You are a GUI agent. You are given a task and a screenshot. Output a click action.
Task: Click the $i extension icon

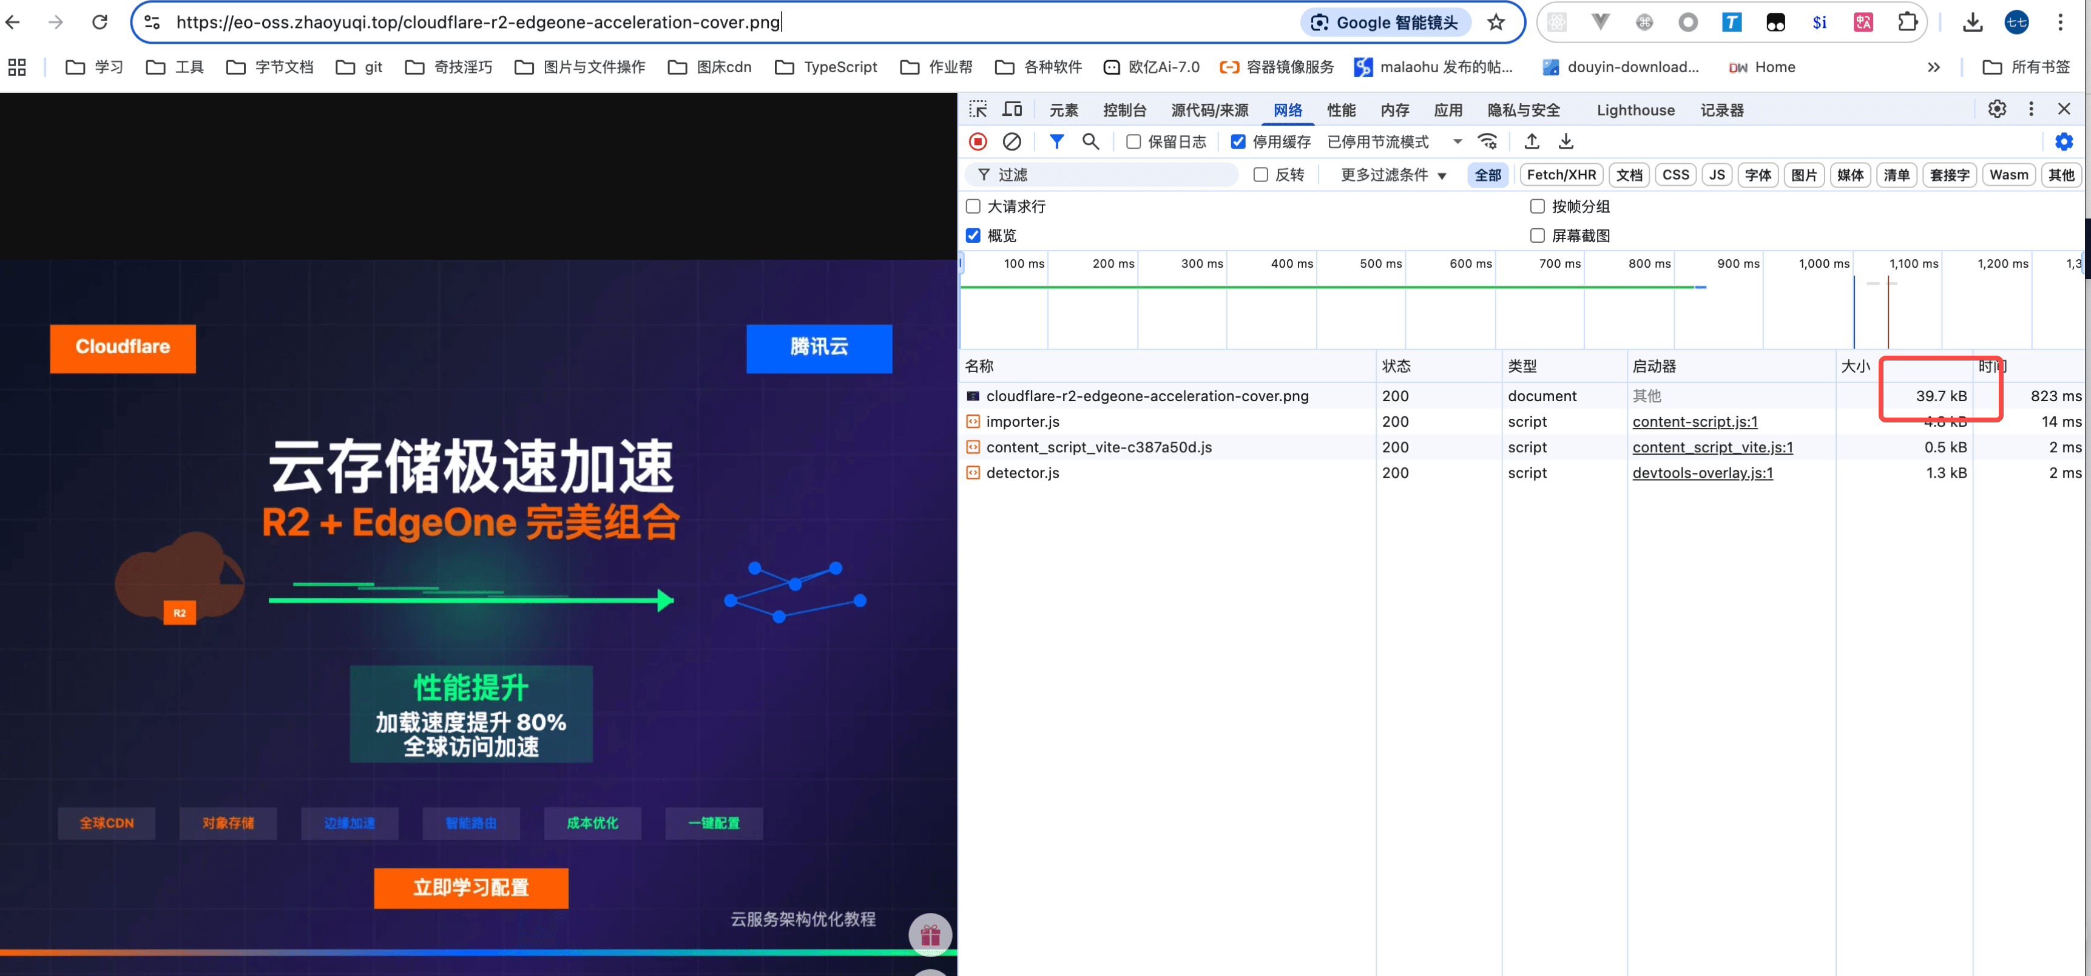1819,22
